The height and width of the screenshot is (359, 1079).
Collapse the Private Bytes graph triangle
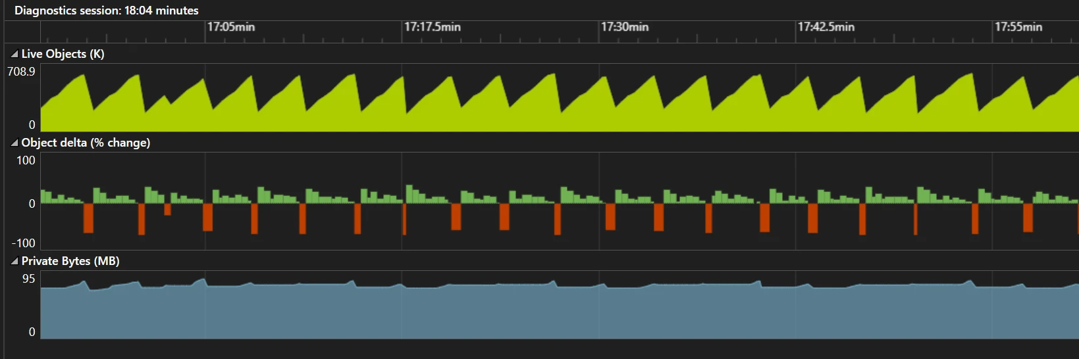[x=14, y=262]
